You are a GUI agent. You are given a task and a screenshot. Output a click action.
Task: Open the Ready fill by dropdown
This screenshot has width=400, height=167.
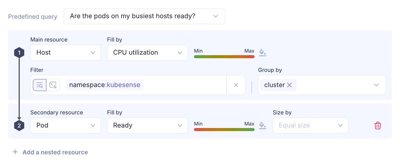coord(147,126)
